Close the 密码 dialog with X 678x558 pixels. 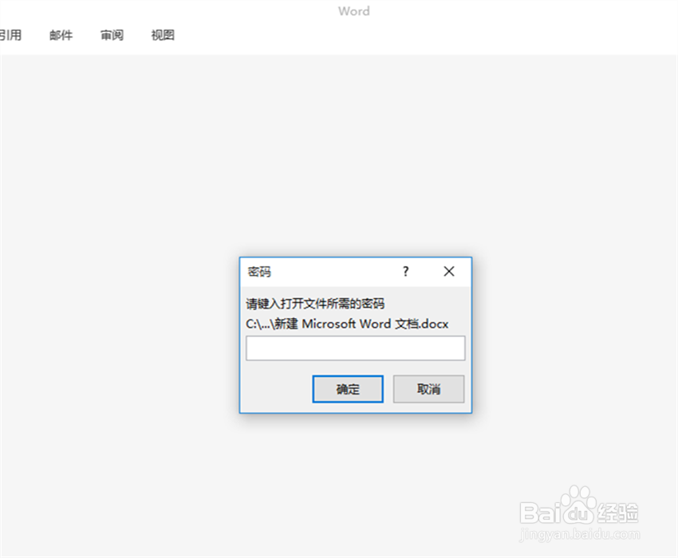449,272
